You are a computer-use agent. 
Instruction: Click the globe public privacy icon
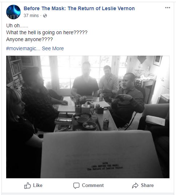[x=45, y=16]
